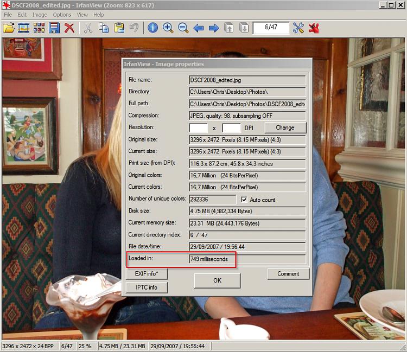The image size is (407, 352).
Task: Maximize the IrfanView window
Action: point(392,5)
